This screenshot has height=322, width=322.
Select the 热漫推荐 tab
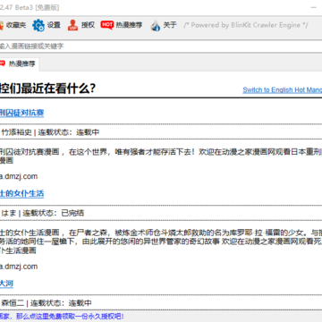(x=19, y=64)
